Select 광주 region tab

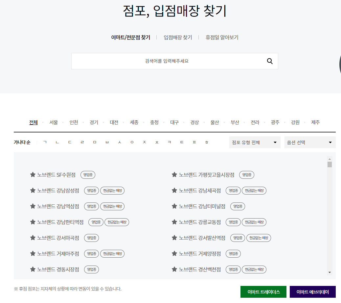tap(275, 123)
